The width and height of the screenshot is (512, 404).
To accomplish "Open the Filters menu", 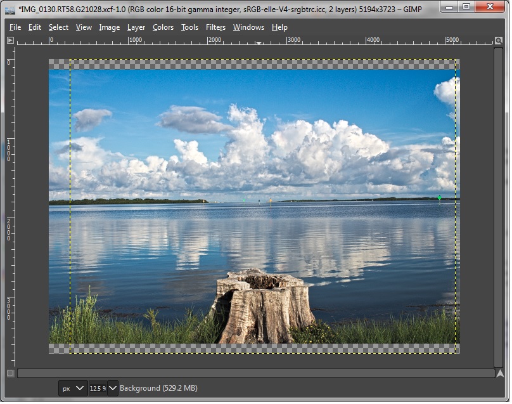I will (215, 27).
